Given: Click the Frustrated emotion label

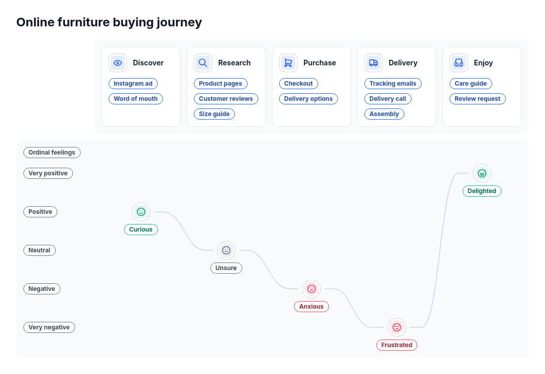Looking at the screenshot, I should 397,345.
